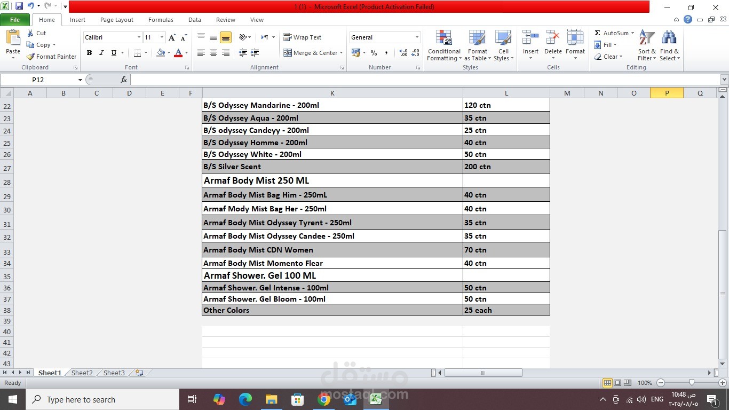Save the workbook with the floppy disk icon
This screenshot has height=410, width=729.
pos(19,6)
